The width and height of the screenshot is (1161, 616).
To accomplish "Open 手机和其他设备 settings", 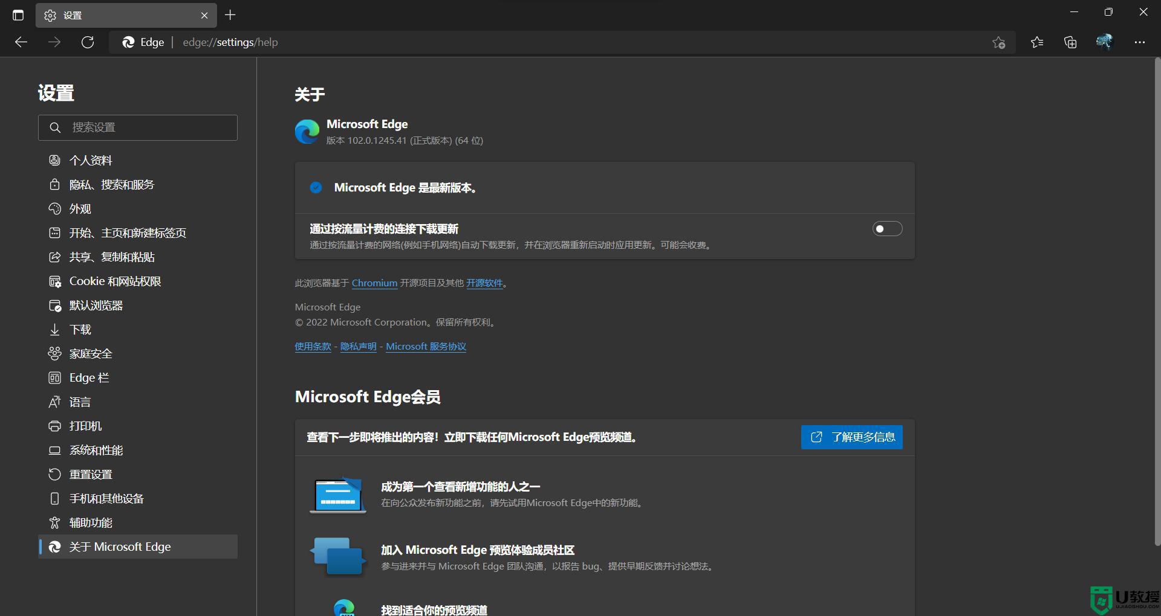I will [138, 498].
